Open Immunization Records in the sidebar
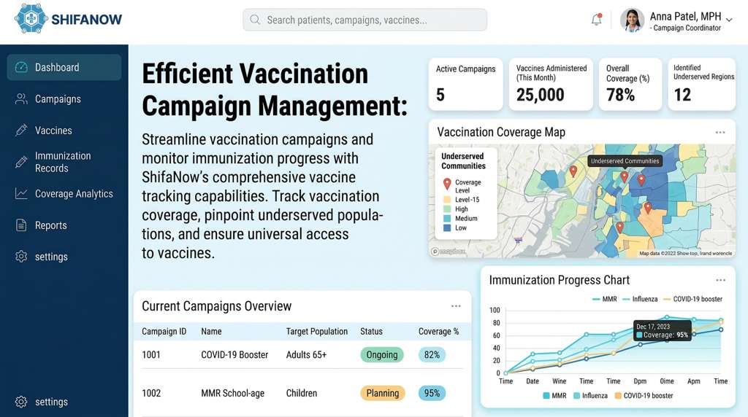This screenshot has width=748, height=417. point(63,162)
